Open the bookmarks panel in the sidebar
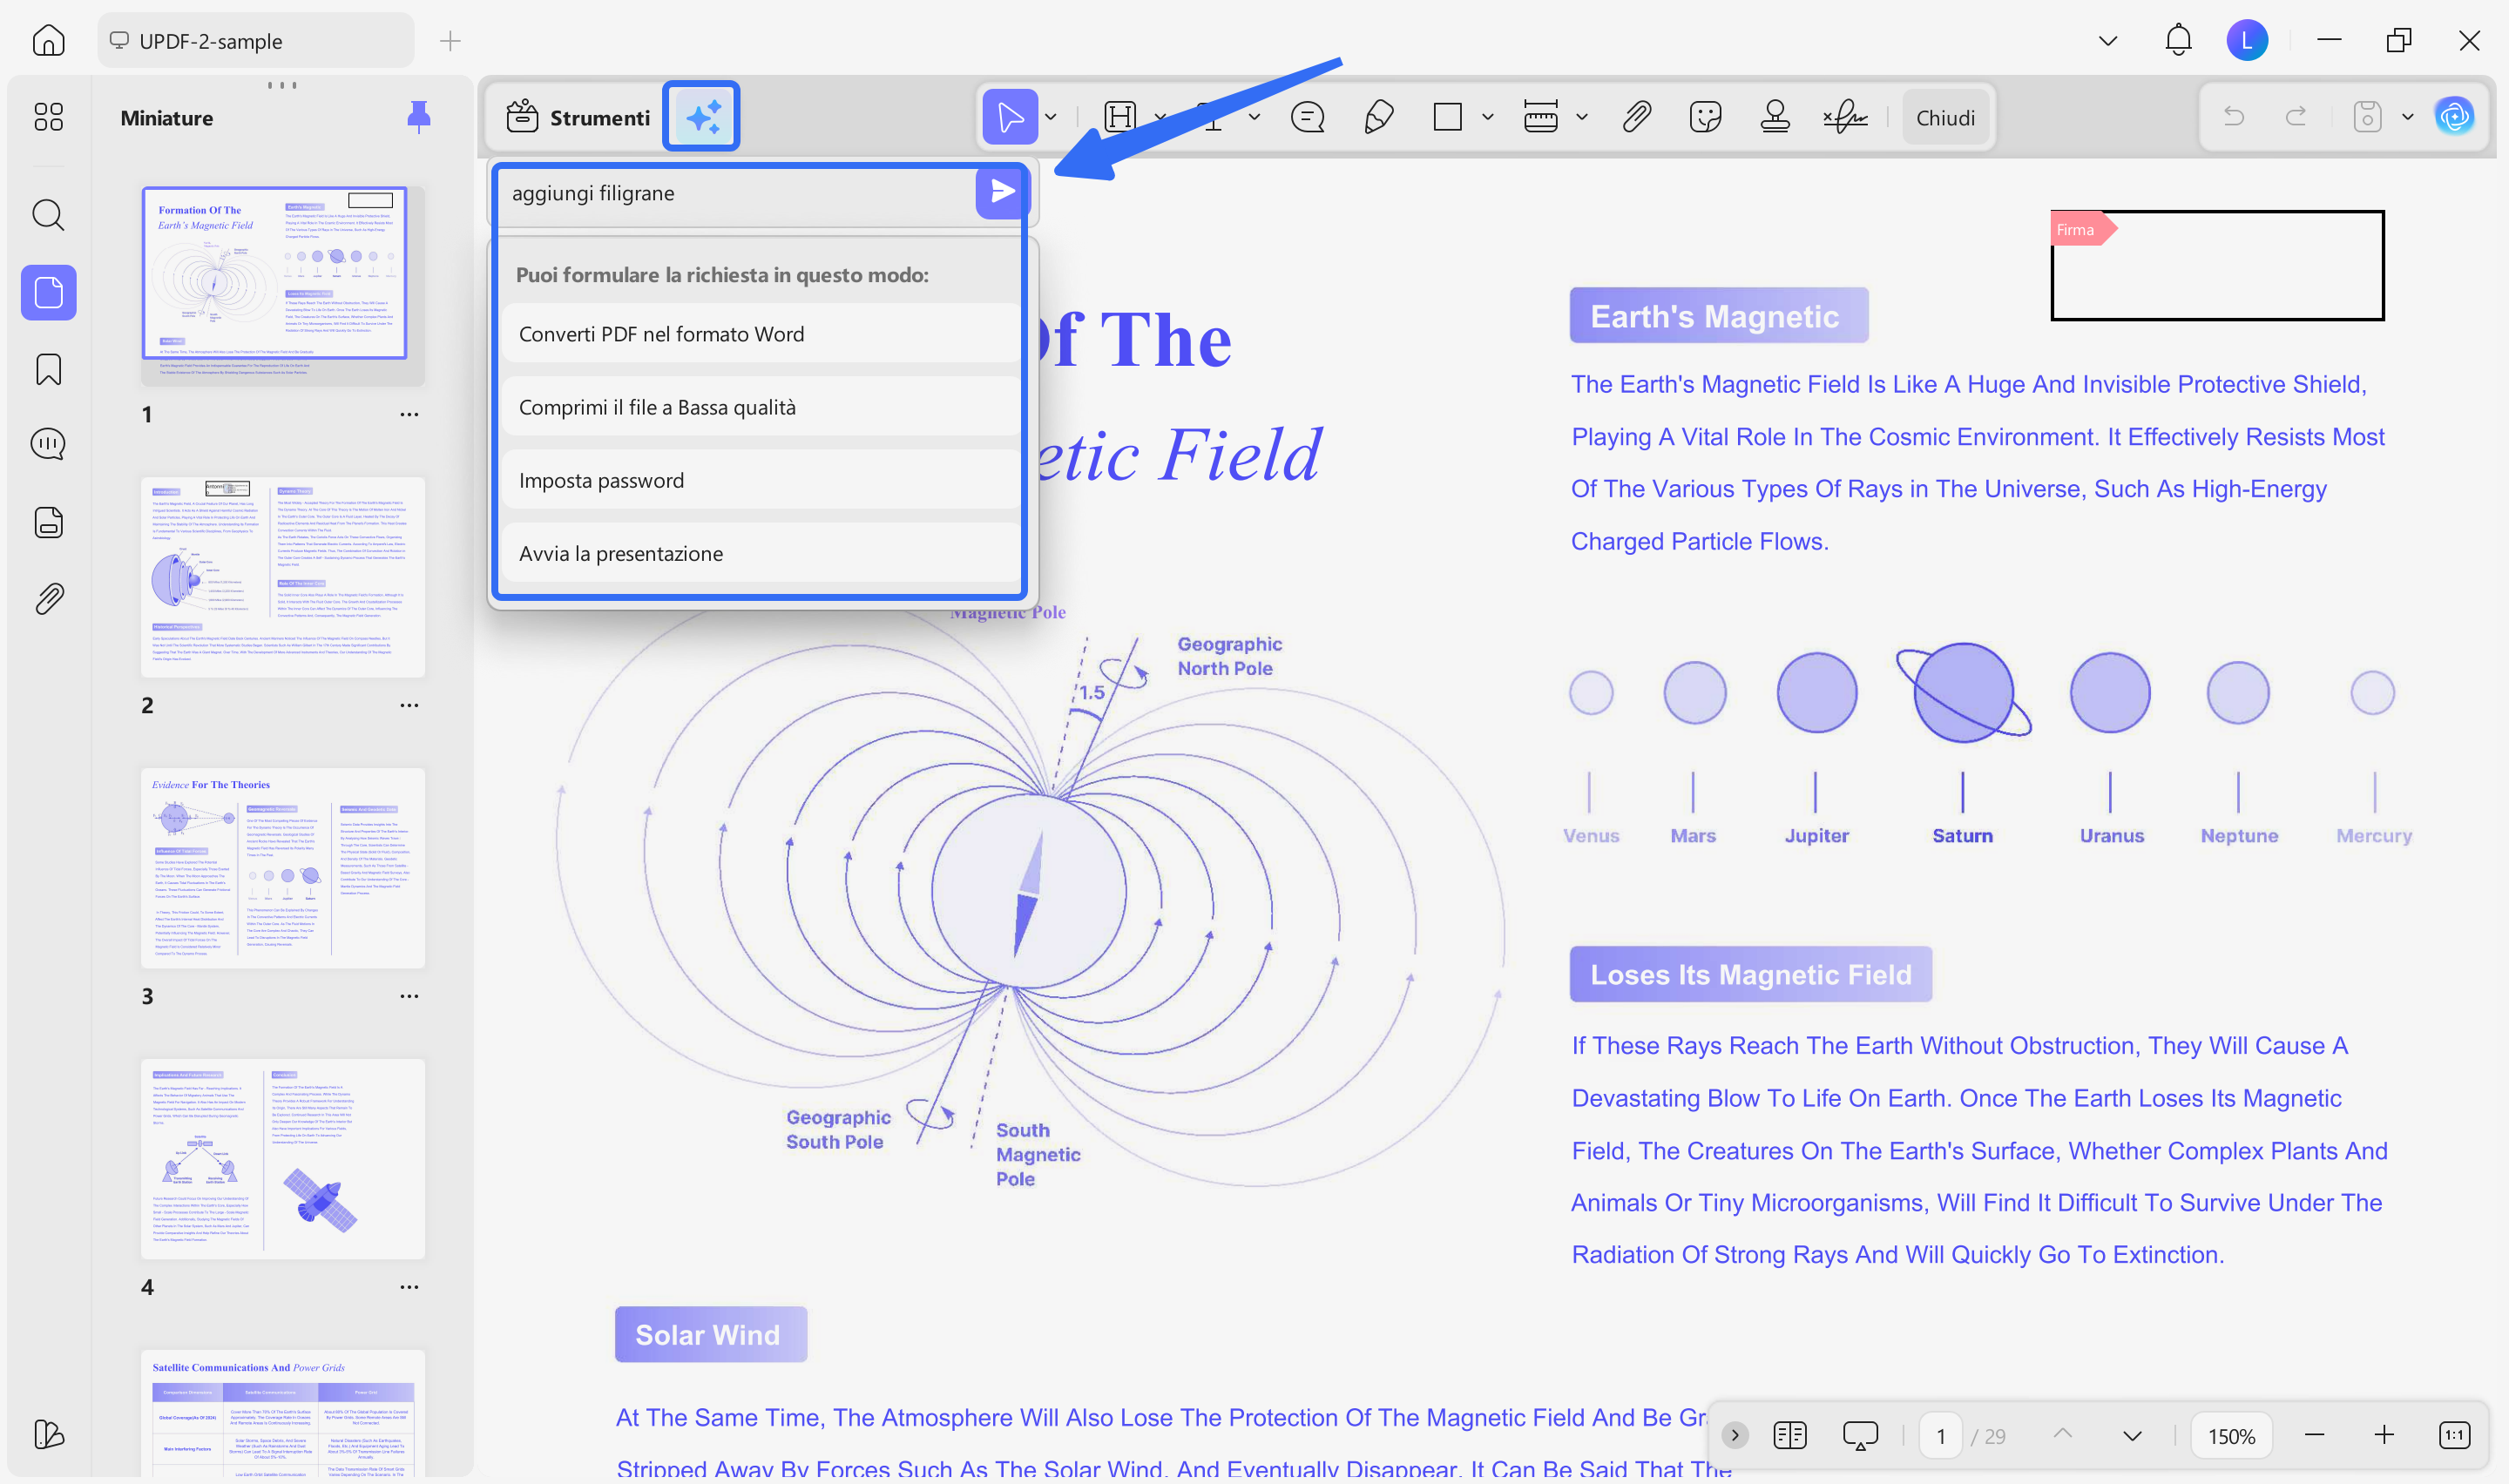The image size is (2509, 1484). pos(47,369)
